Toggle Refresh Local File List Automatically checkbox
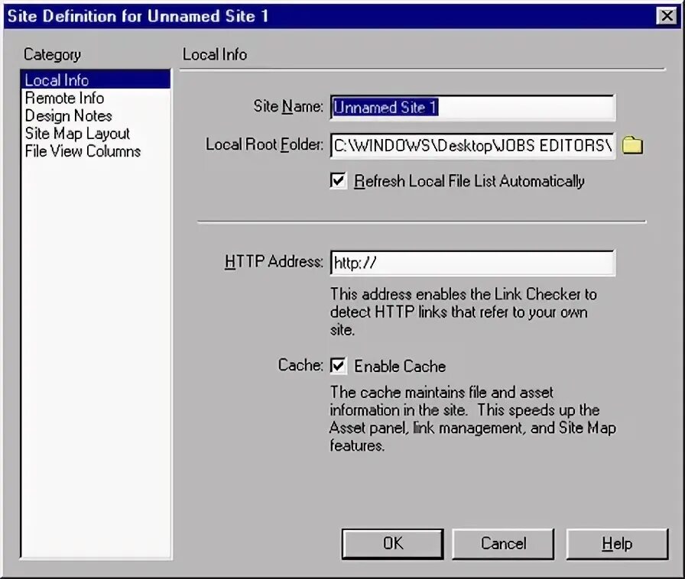 [x=338, y=181]
